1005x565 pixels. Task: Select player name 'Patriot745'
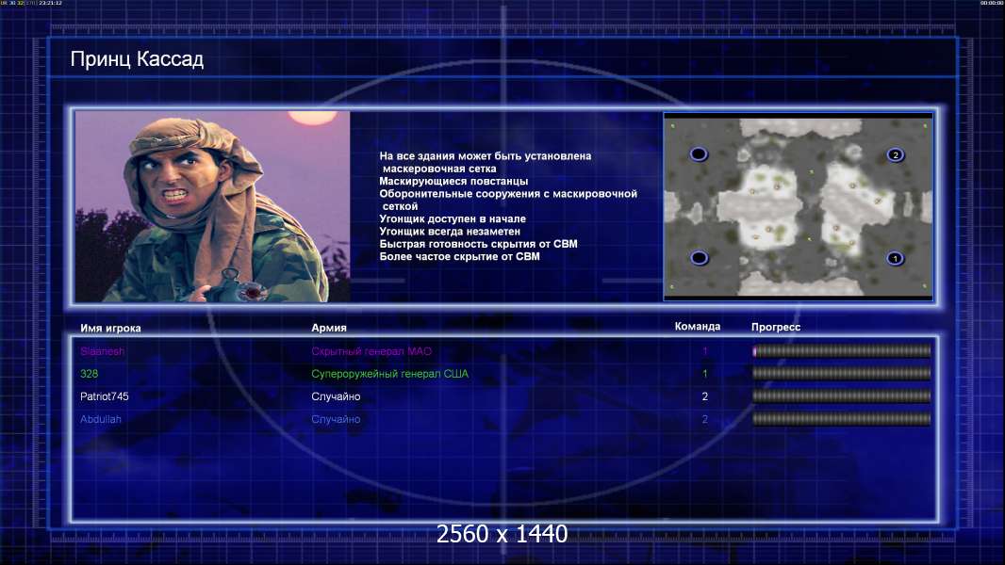tap(105, 396)
